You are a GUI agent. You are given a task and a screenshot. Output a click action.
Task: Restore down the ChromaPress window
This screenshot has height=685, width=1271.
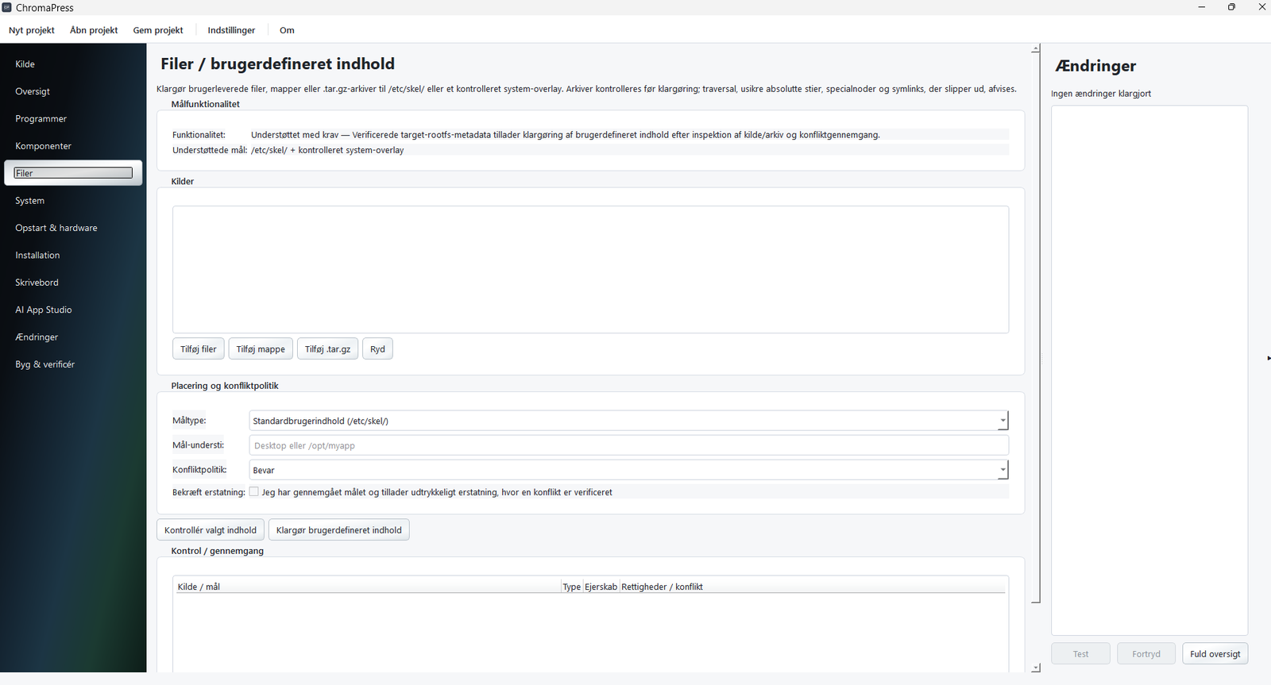coord(1231,7)
